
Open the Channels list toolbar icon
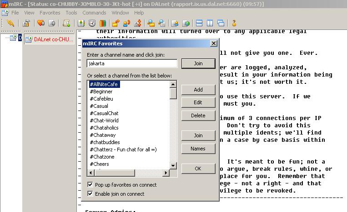point(52,23)
